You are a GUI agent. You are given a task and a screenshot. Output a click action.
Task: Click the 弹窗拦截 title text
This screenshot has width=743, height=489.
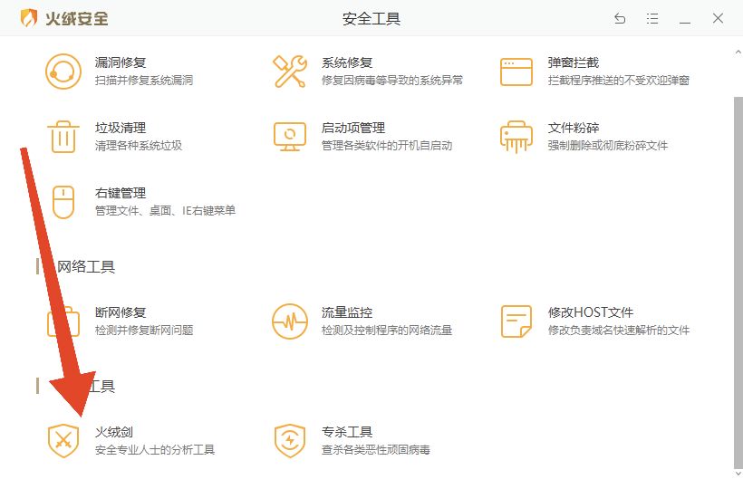pyautogui.click(x=574, y=62)
